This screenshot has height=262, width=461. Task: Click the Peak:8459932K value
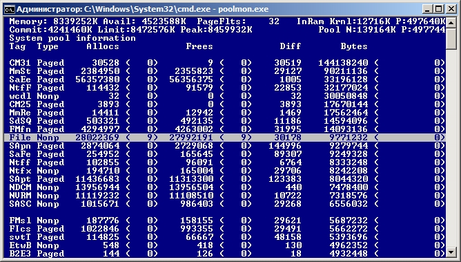click(217, 30)
